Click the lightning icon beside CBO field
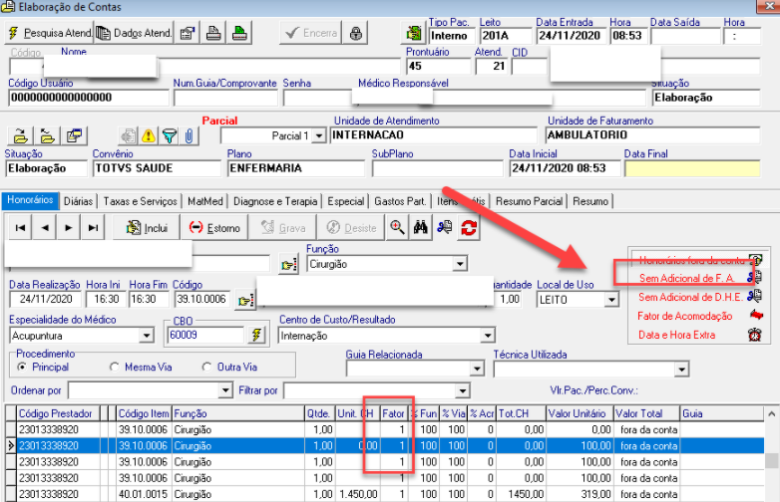This screenshot has height=502, width=780. click(x=256, y=335)
